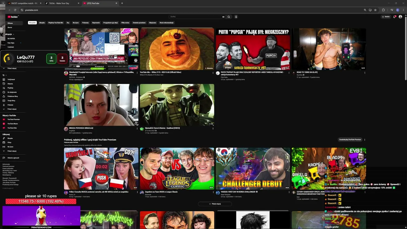Viewport: 407px width, 229px height.
Task: Open the Chrome three-dot menu
Action: (403, 10)
